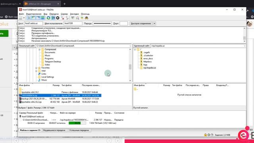
Task: Expand the Favorites tree node
Action: tap(36, 68)
